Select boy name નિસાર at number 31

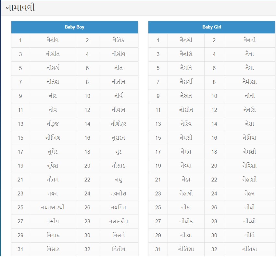click(53, 249)
